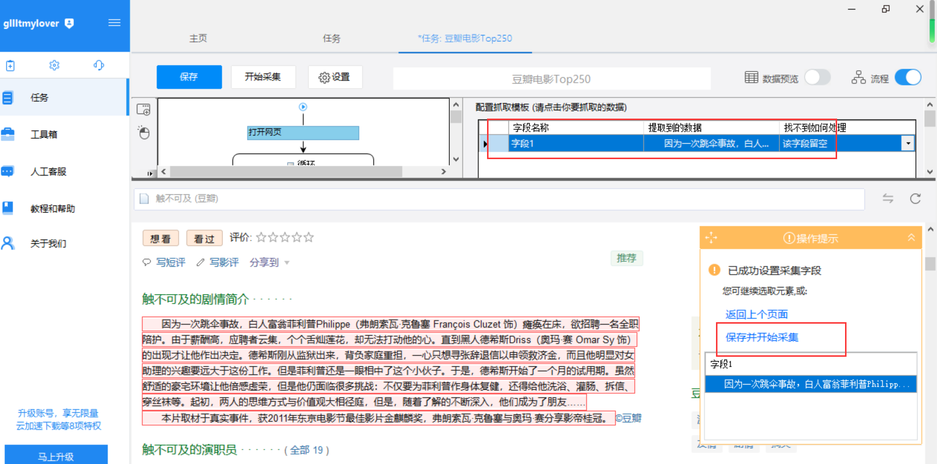The width and height of the screenshot is (937, 464).
Task: Click the headset support icon
Action: click(x=99, y=65)
